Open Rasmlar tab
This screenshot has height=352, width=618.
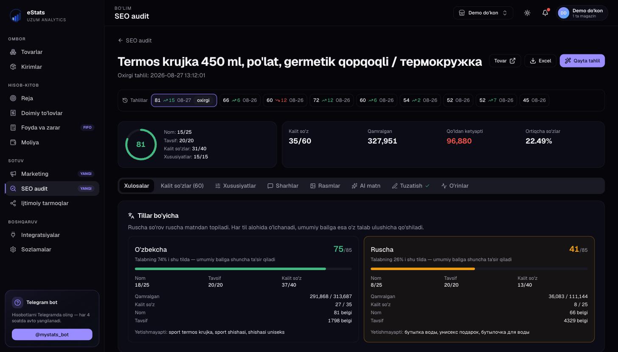pos(325,186)
